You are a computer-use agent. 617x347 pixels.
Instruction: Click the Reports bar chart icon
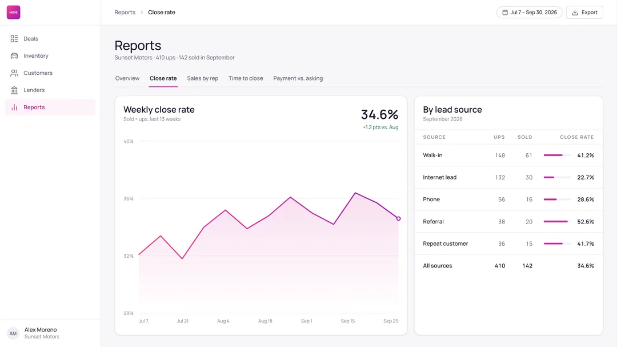pyautogui.click(x=14, y=107)
